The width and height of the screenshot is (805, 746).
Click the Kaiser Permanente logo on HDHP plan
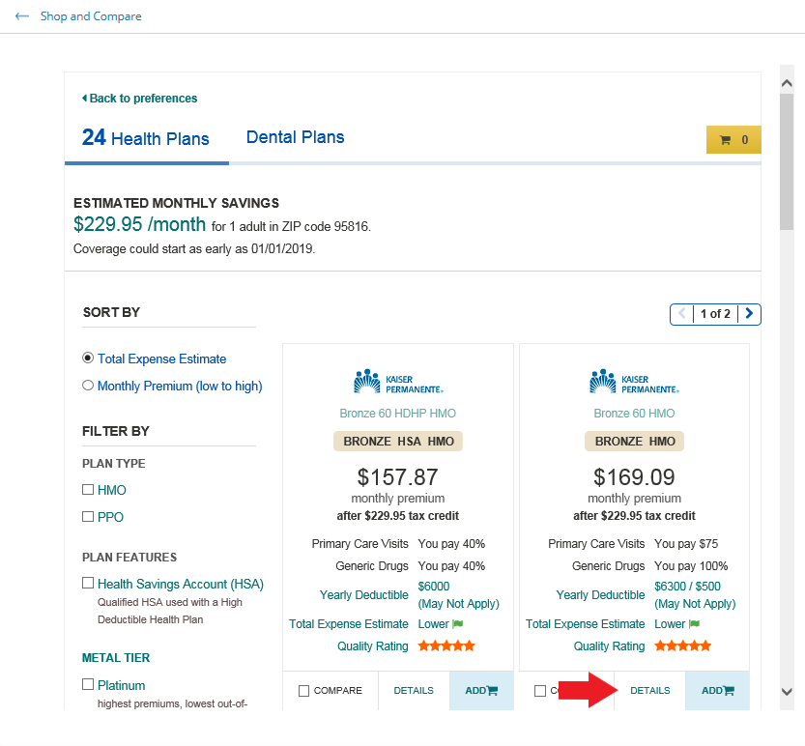(398, 382)
